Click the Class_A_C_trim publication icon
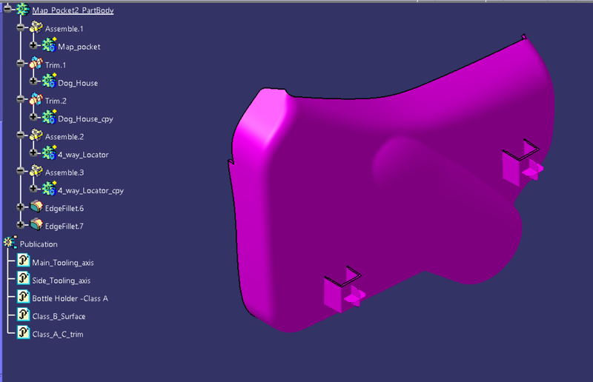The image size is (593, 382). [24, 333]
